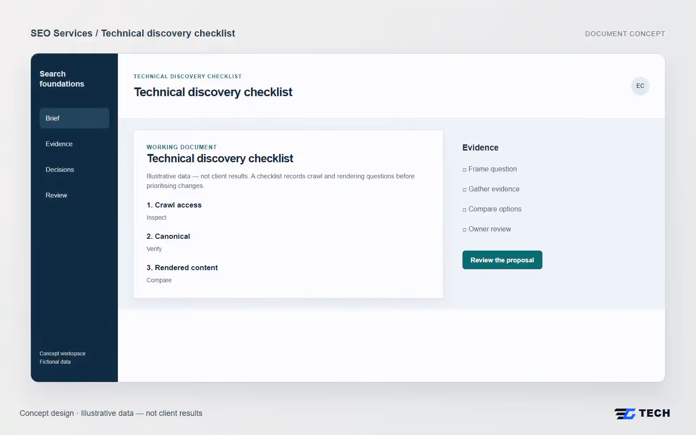Open the EC user avatar
The image size is (696, 435).
point(640,86)
